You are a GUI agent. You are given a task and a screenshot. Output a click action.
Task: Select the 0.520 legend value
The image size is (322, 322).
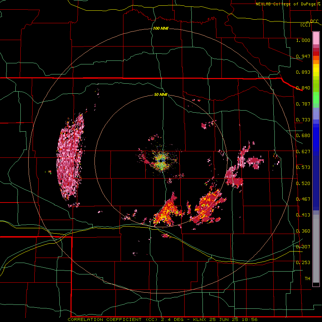(303, 184)
